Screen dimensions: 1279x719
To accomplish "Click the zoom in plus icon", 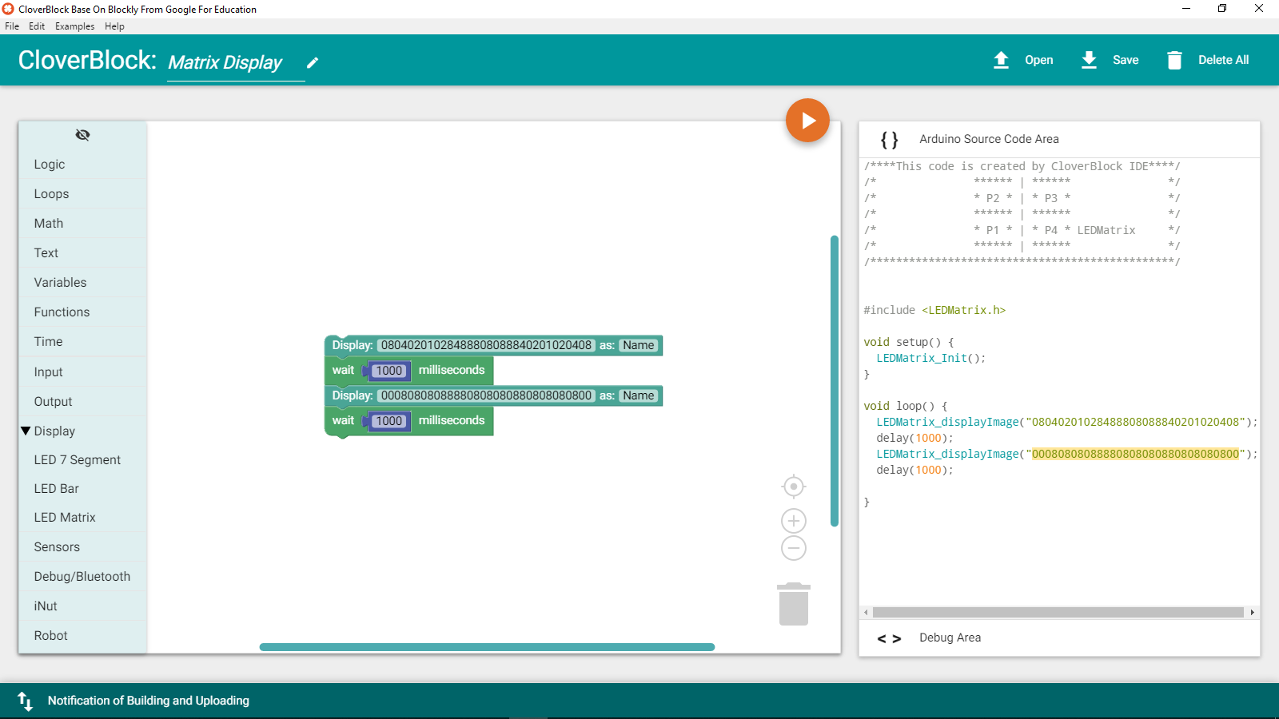I will 793,521.
